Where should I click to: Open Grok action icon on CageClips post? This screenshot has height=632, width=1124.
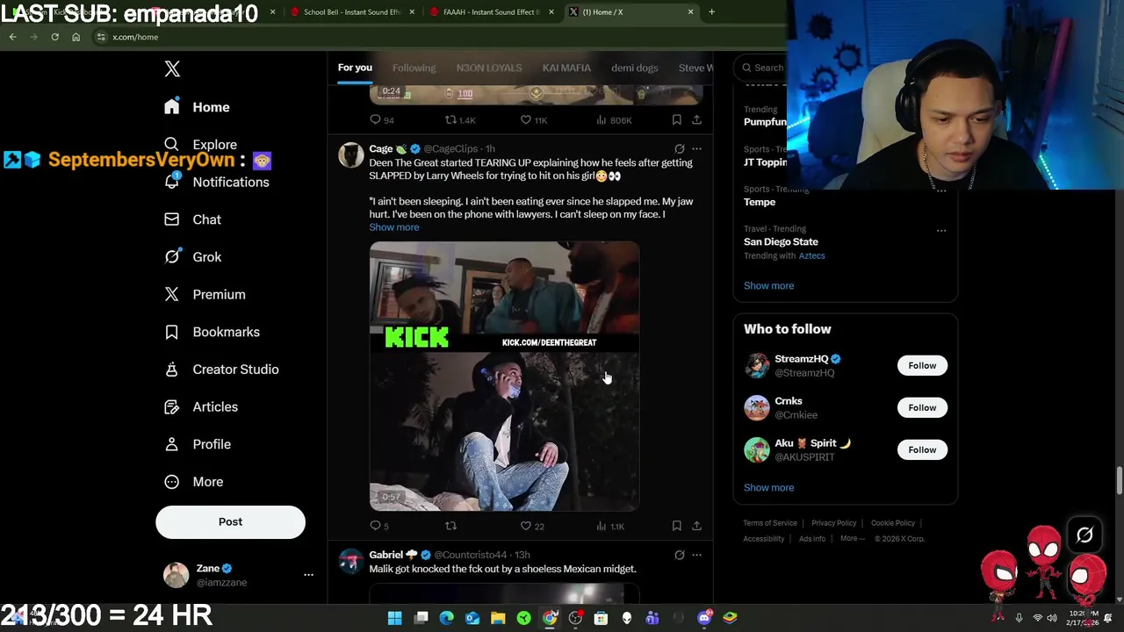coord(679,149)
